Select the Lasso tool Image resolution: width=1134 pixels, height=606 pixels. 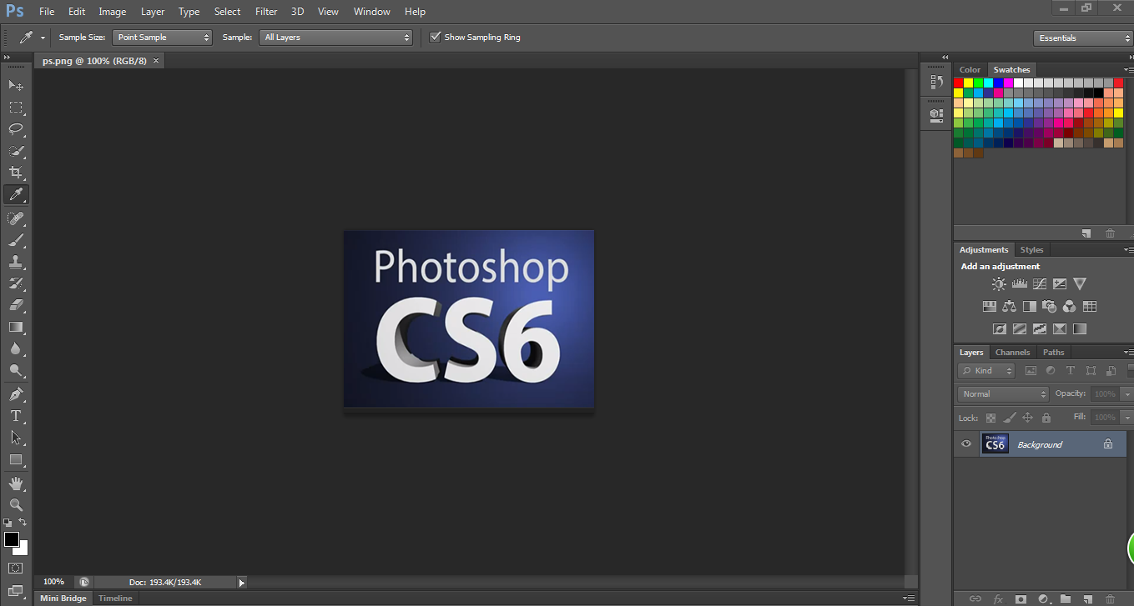(16, 129)
